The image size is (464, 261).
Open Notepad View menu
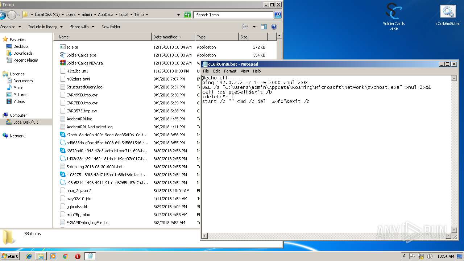245,71
